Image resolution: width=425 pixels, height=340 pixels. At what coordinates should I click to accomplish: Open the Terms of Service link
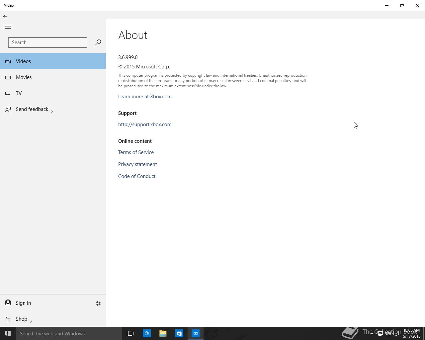(x=136, y=152)
